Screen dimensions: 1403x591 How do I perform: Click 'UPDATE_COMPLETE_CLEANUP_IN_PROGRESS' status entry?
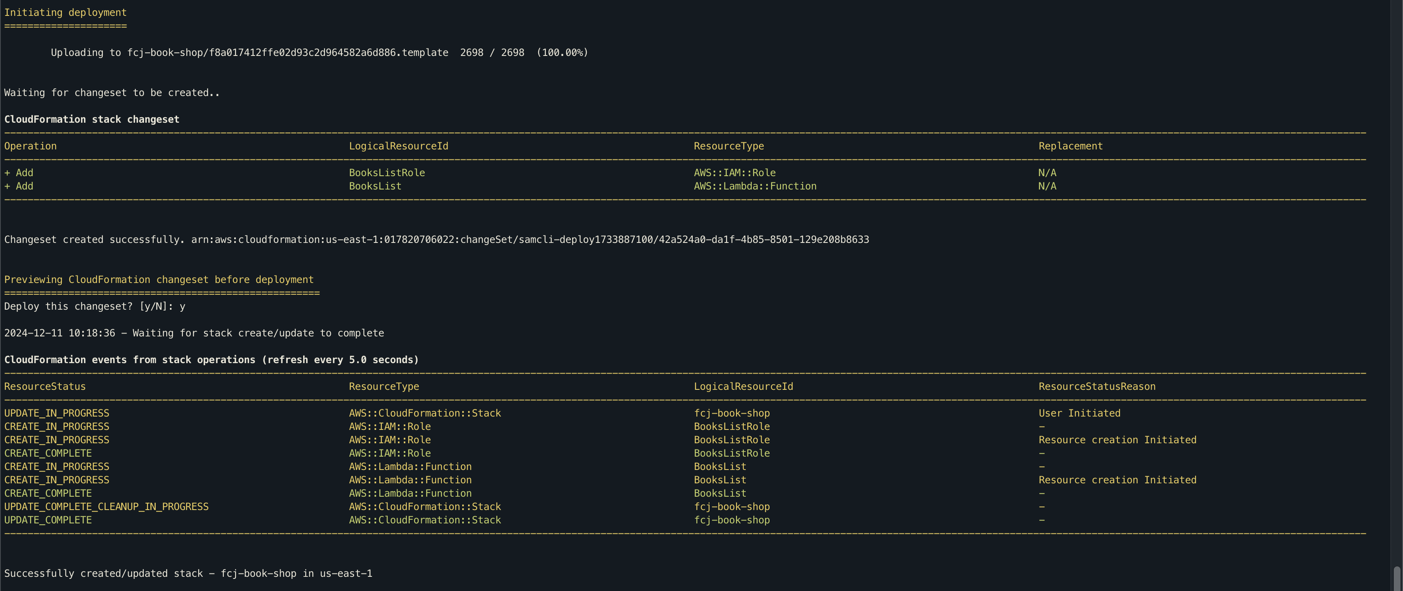(106, 507)
